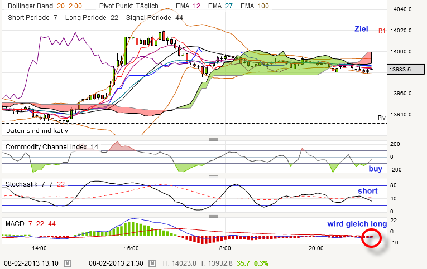Click the EMA 12 indicator label
Image resolution: width=427 pixels, height=269 pixels.
[188, 6]
